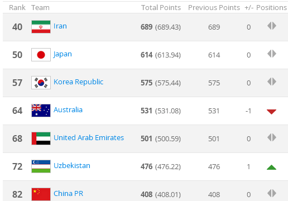Open the China PR team link

coord(68,194)
